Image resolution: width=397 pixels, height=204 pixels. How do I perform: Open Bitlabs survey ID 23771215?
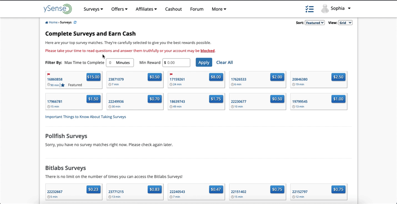(116, 192)
